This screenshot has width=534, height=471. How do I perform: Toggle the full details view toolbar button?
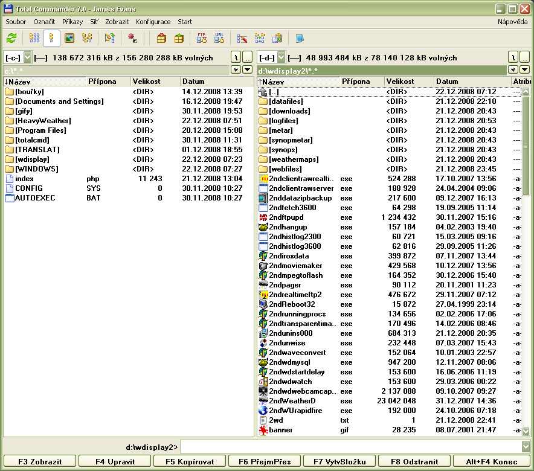point(52,38)
